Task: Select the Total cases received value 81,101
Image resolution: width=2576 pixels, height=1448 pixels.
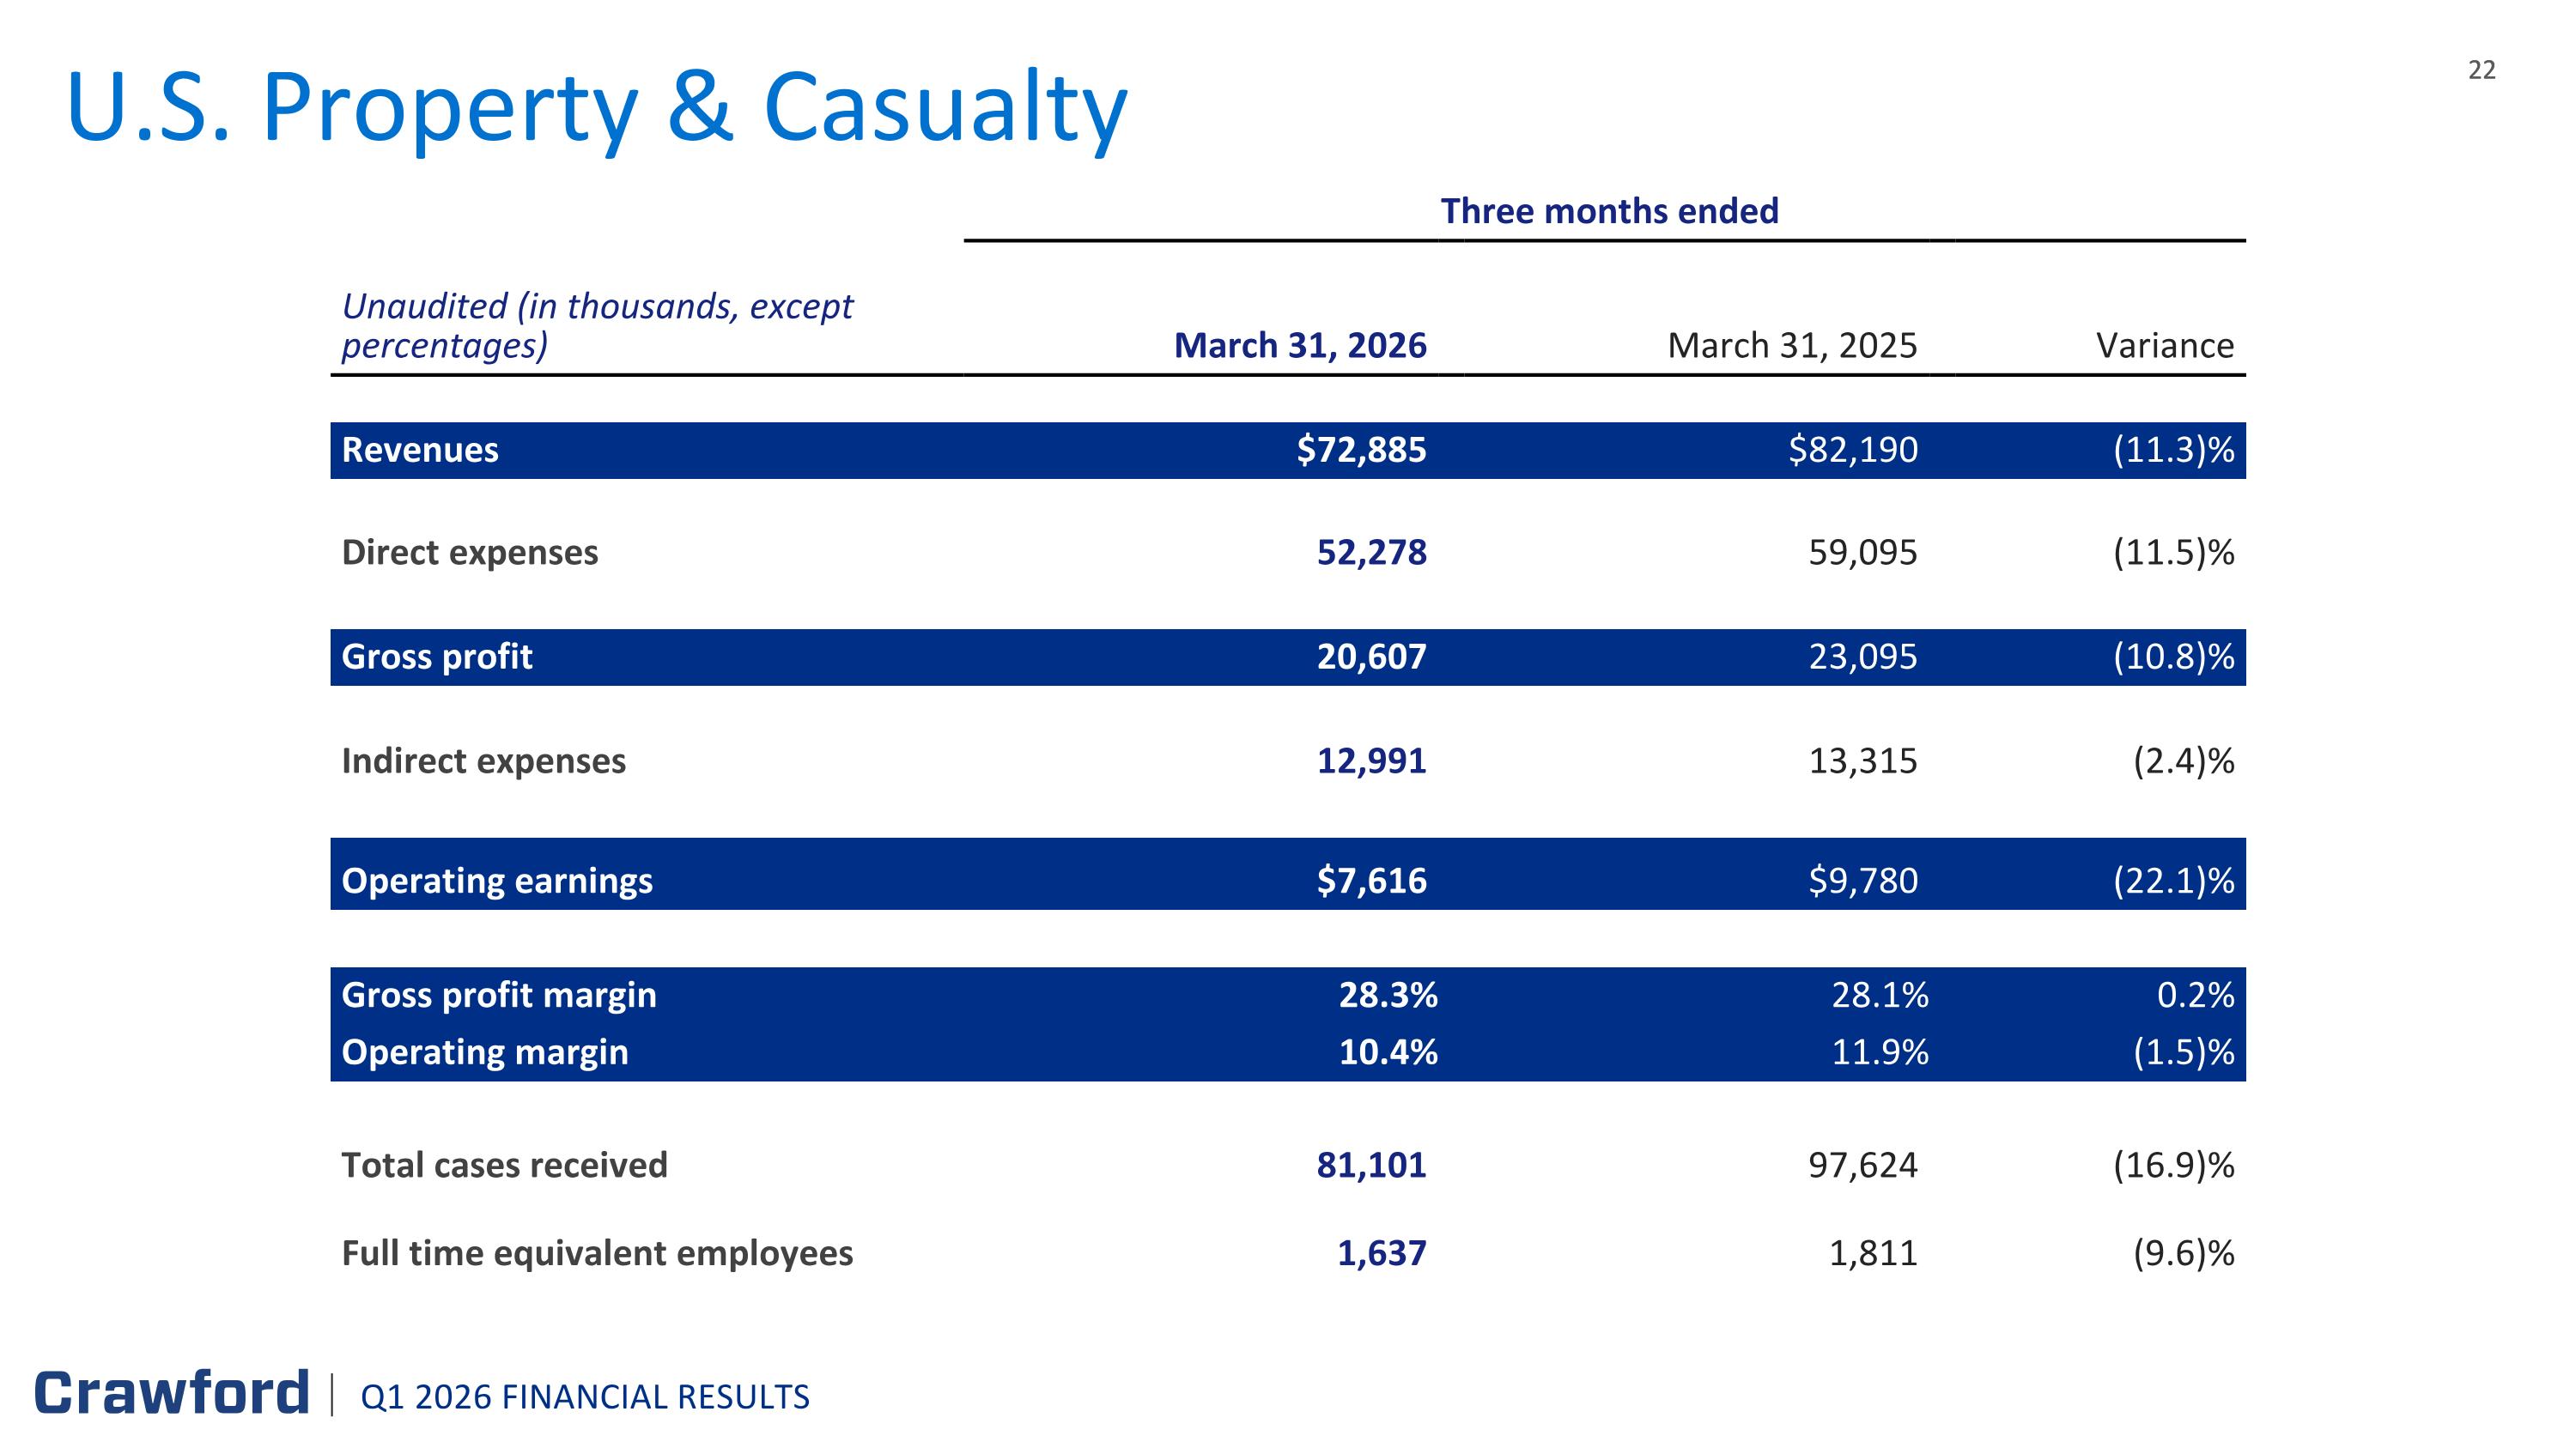Action: click(1371, 1166)
